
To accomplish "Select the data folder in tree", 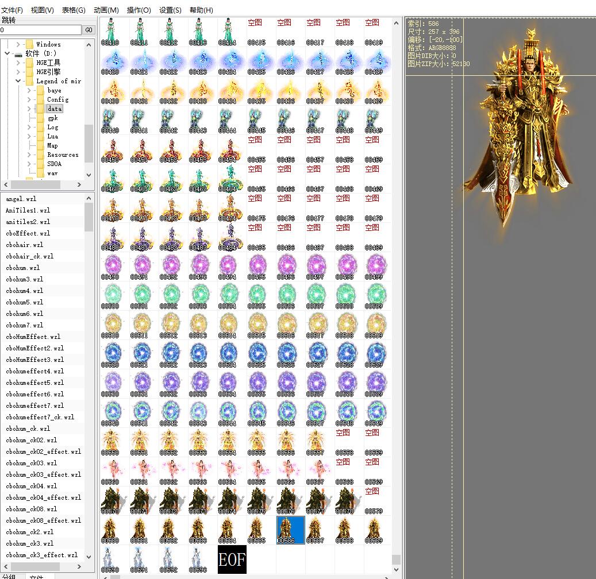I will (55, 109).
